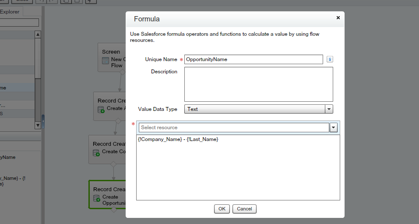The height and width of the screenshot is (224, 419).
Task: Click the Create Account record icon
Action: pyautogui.click(x=101, y=109)
